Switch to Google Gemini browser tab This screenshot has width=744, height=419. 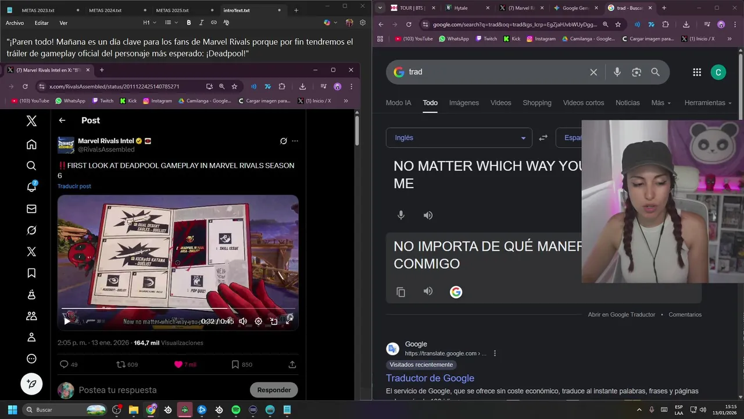[575, 8]
